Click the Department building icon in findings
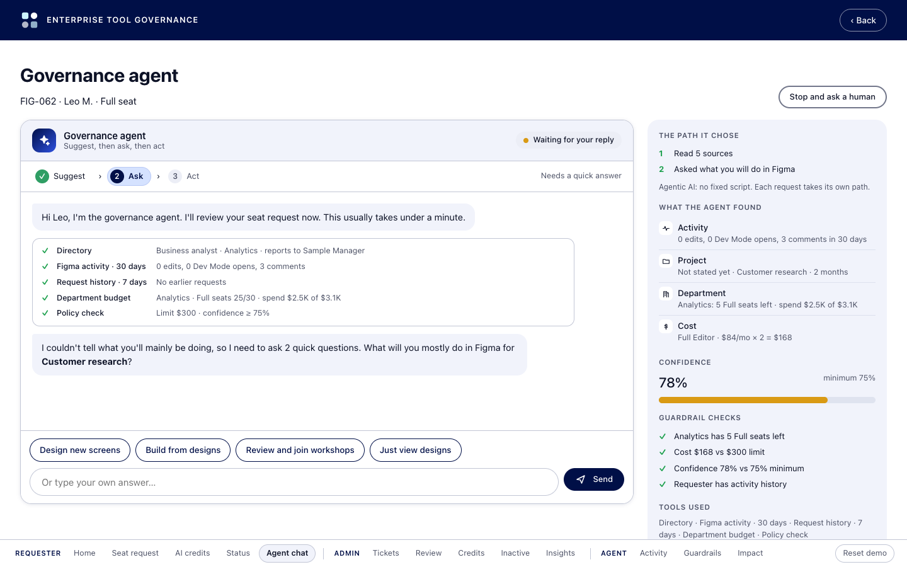Viewport: 907px width, 567px height. click(x=666, y=294)
